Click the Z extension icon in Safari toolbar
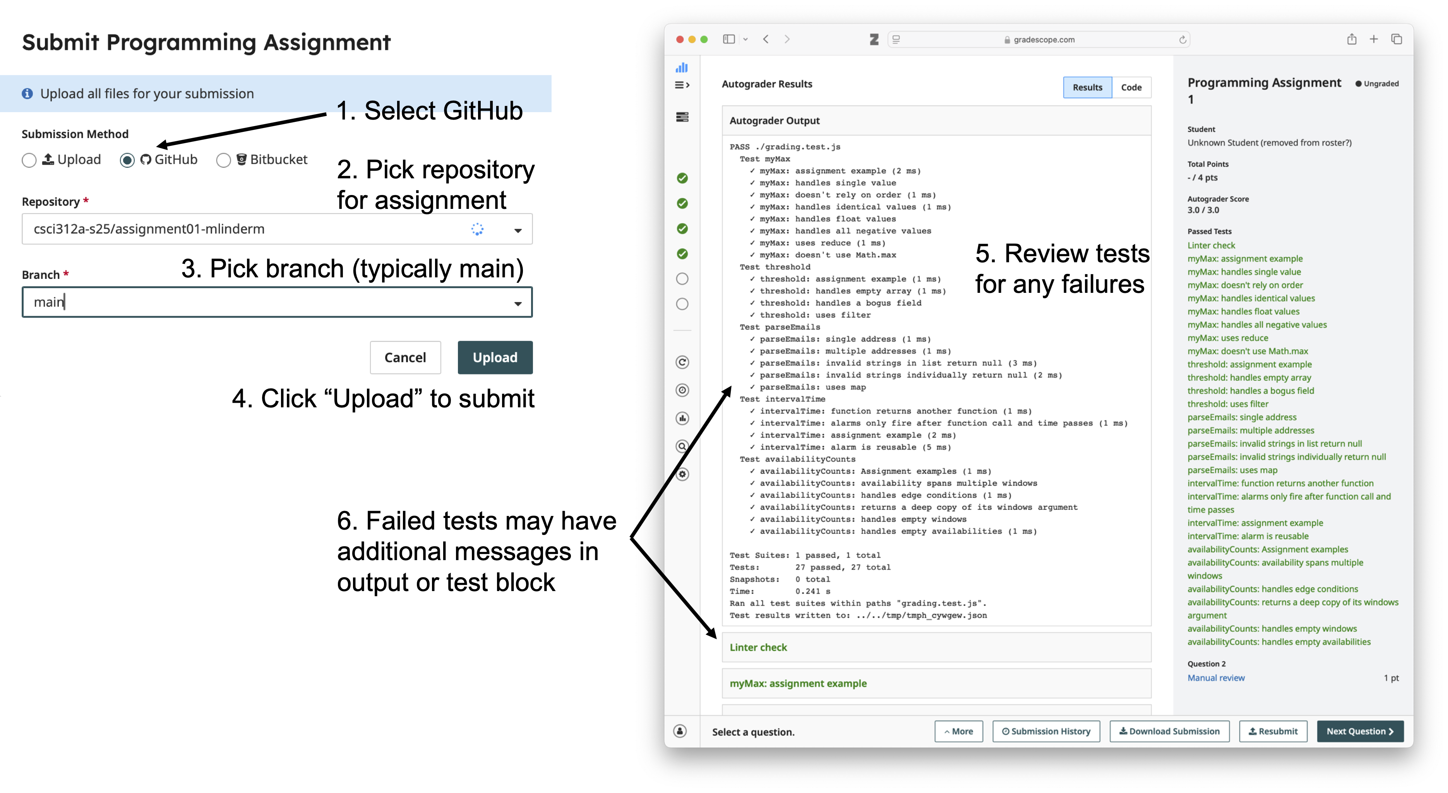Viewport: 1448px width, 793px height. click(874, 39)
